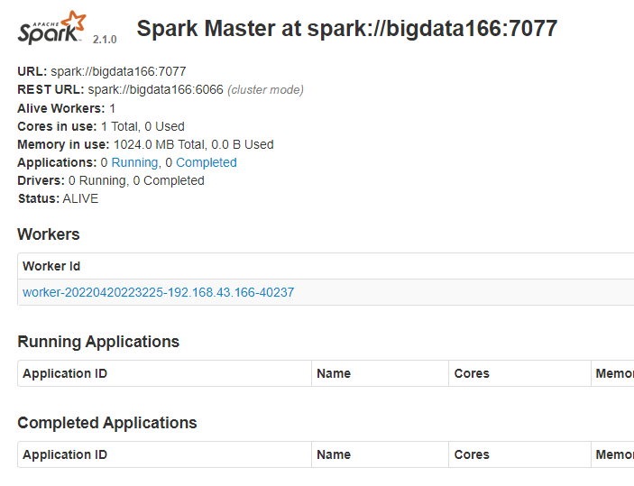This screenshot has width=634, height=486.
Task: Click the Completed Applications section heading
Action: 107,423
